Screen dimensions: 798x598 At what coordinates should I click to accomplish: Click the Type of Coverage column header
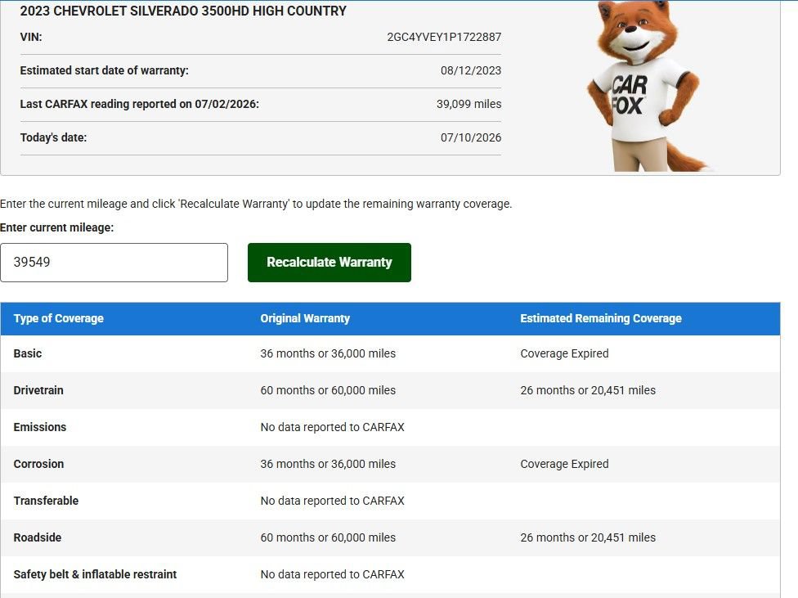(59, 318)
